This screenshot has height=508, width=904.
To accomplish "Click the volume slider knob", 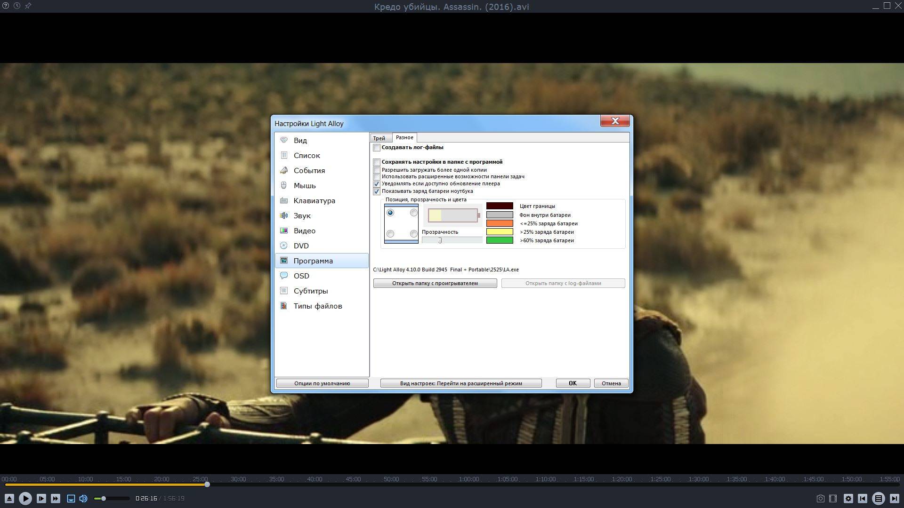I will coord(104,499).
